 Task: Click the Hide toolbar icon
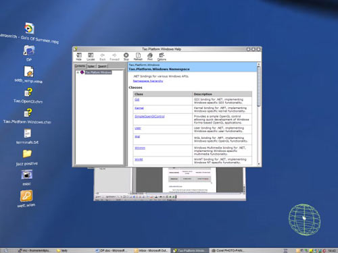coord(78,57)
